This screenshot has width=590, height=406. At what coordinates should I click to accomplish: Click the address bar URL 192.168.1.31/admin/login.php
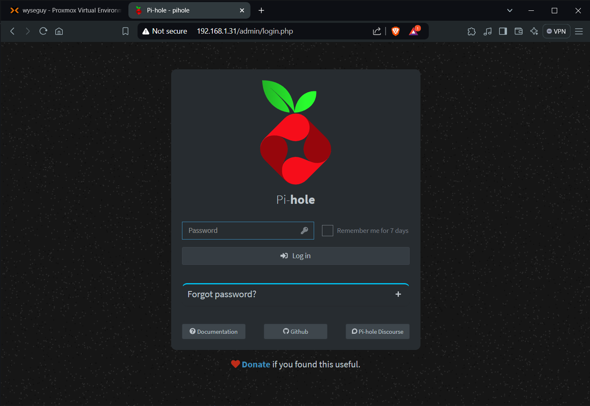tap(245, 31)
